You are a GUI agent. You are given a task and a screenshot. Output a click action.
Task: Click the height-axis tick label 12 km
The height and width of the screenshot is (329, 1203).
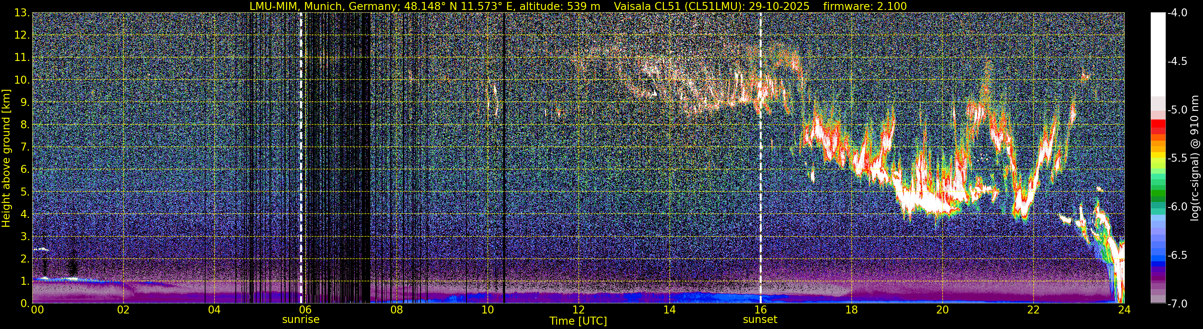[22, 35]
